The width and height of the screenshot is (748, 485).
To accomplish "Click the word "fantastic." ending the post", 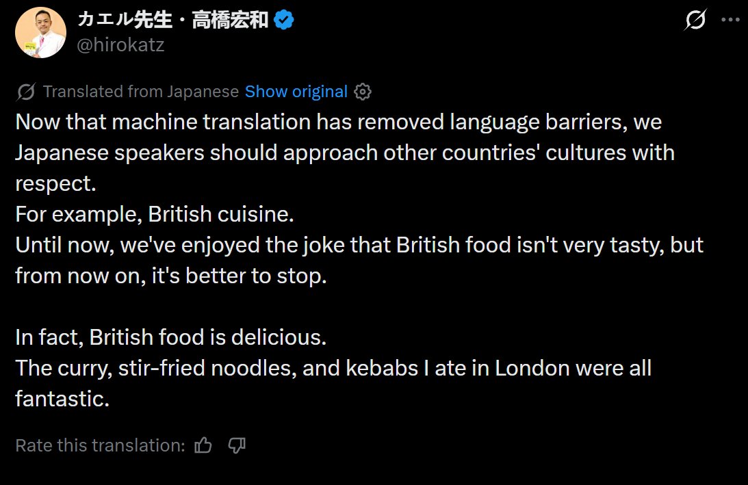I will [x=62, y=399].
